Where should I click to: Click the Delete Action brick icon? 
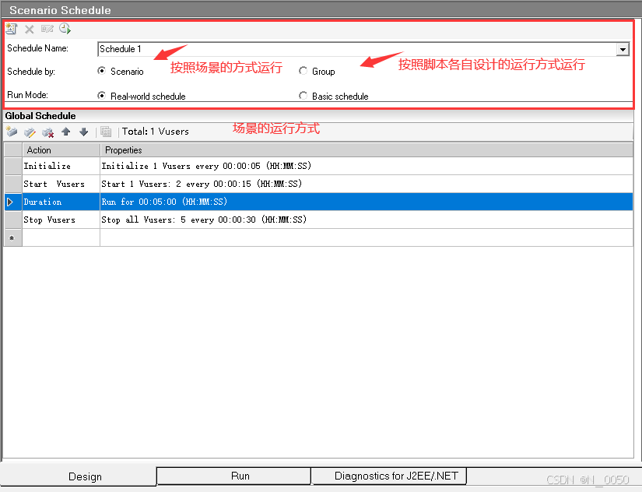pyautogui.click(x=47, y=132)
